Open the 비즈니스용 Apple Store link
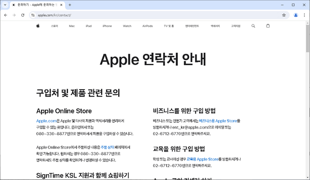This screenshot has width=310, height=180. [218, 121]
